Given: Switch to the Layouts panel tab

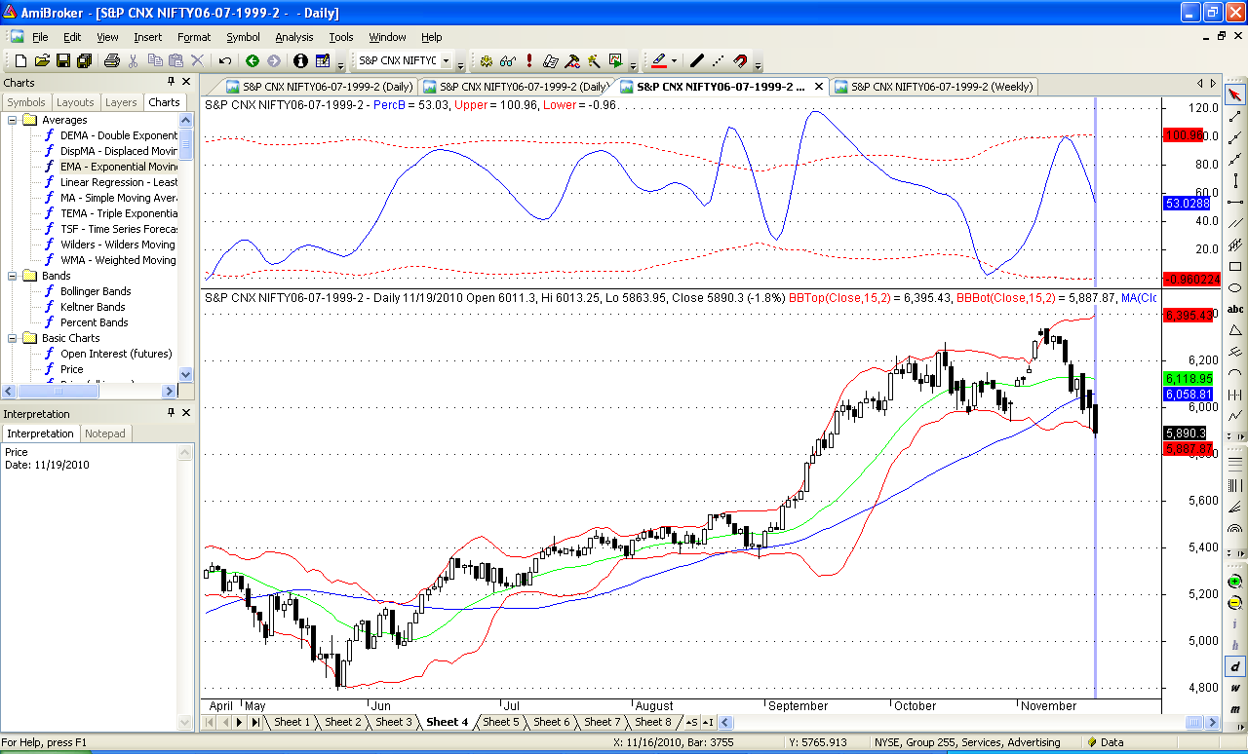Looking at the screenshot, I should 75,102.
